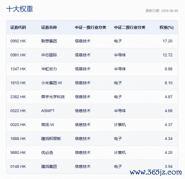Screen dimensions: 185x179
Task: Click the 证券名称 column header
Action: click(49, 27)
